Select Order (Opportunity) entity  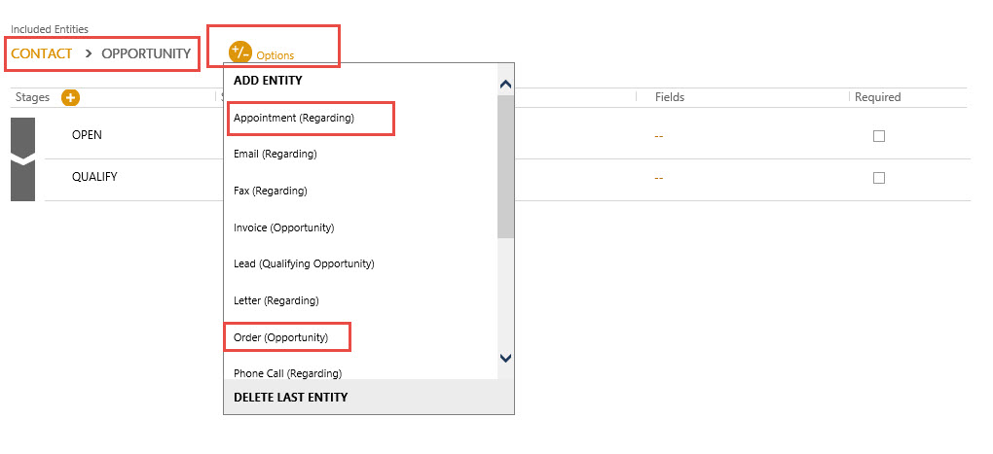(x=281, y=337)
